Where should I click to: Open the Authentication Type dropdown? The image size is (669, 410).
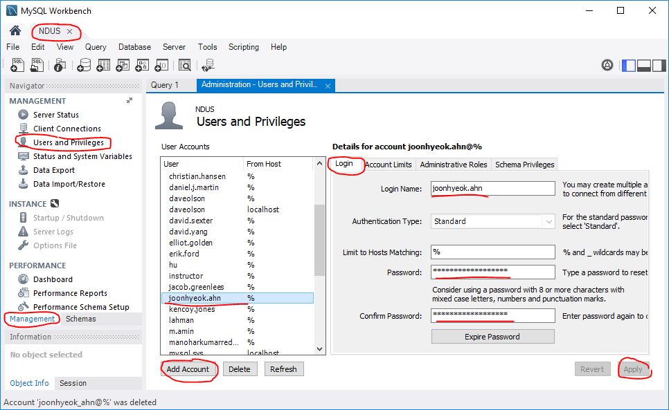pos(548,221)
